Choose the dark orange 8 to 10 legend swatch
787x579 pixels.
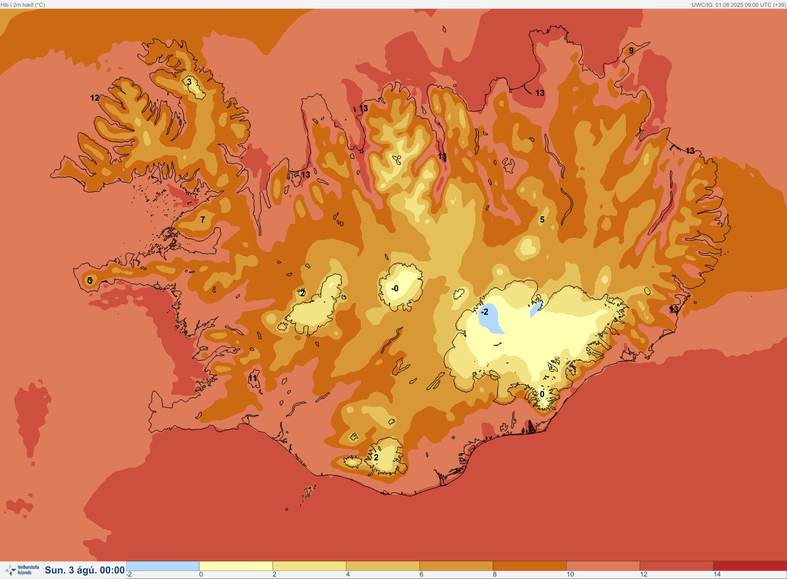(x=529, y=565)
